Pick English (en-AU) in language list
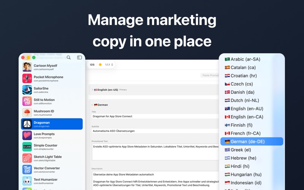Screen dimensions: 304x190 (x=252, y=109)
